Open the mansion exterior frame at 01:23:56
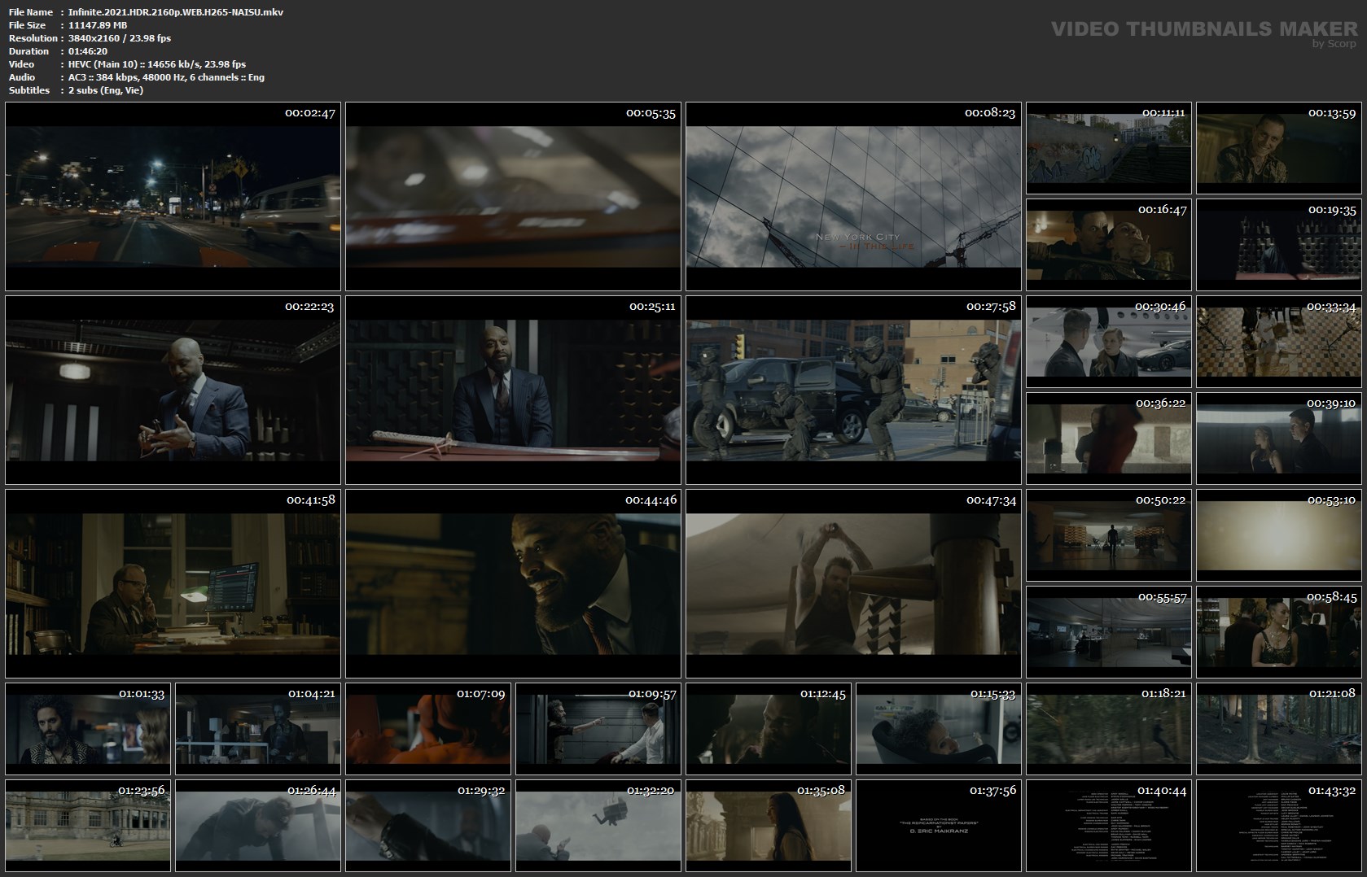Viewport: 1367px width, 877px height. tap(88, 826)
